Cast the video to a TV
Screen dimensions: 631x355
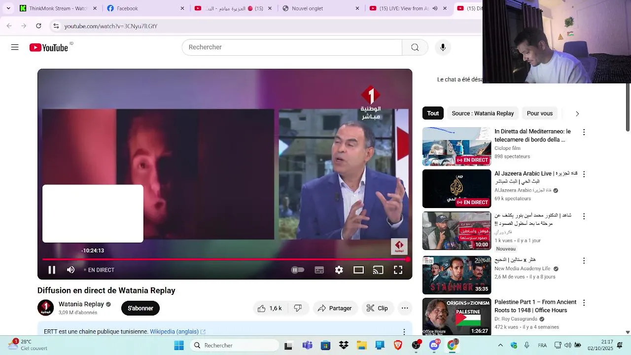378,270
